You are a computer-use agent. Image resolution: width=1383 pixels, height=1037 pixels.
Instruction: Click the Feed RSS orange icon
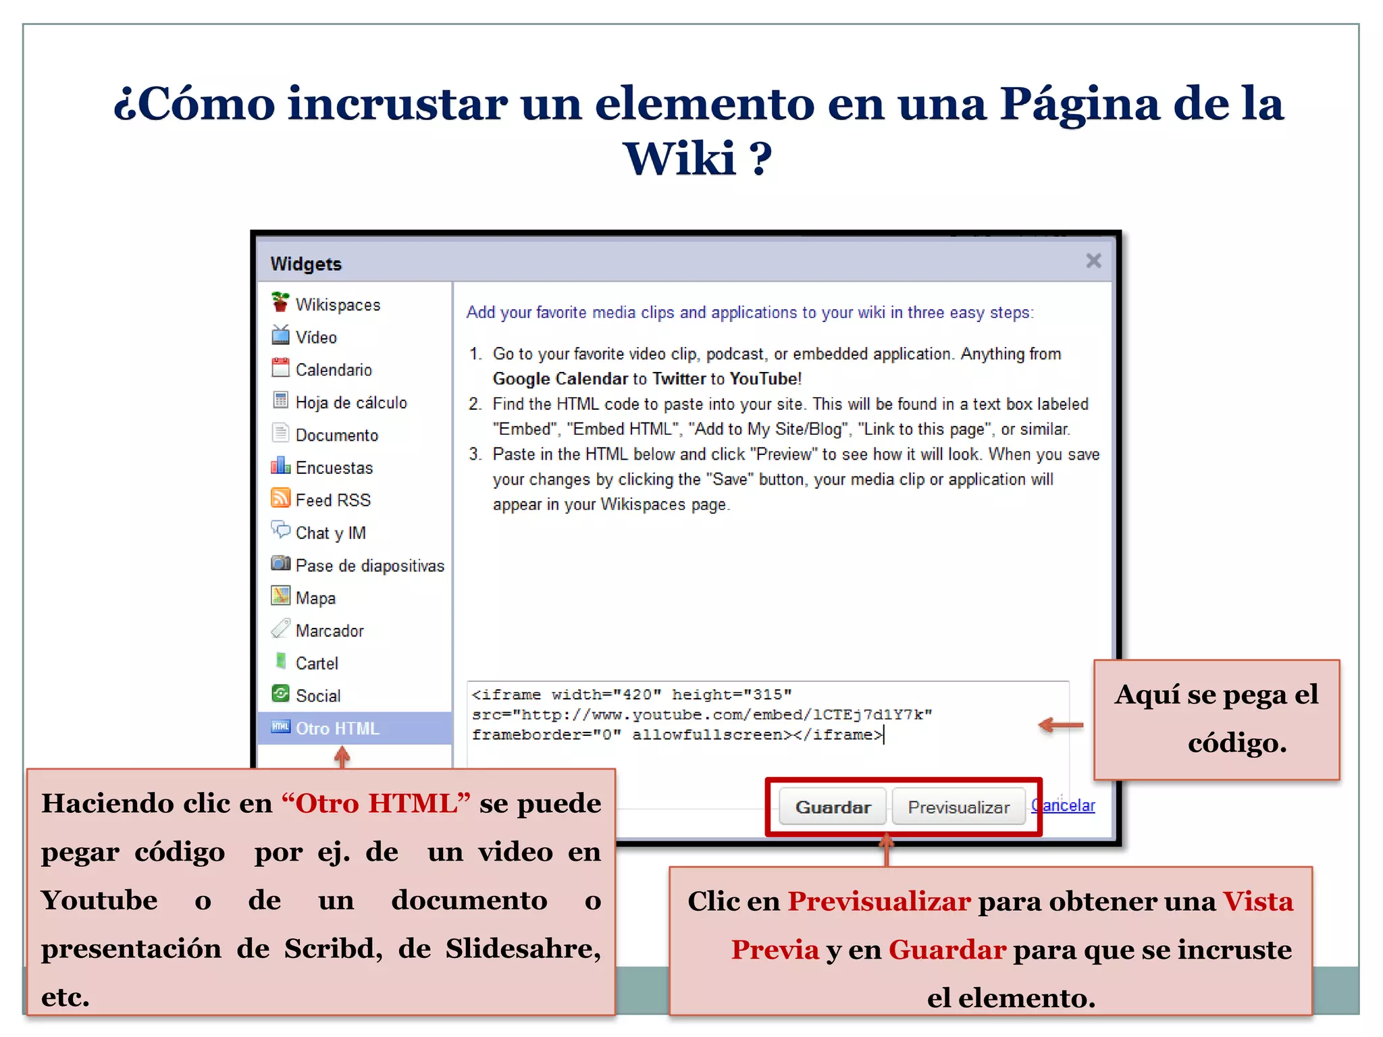pyautogui.click(x=280, y=498)
